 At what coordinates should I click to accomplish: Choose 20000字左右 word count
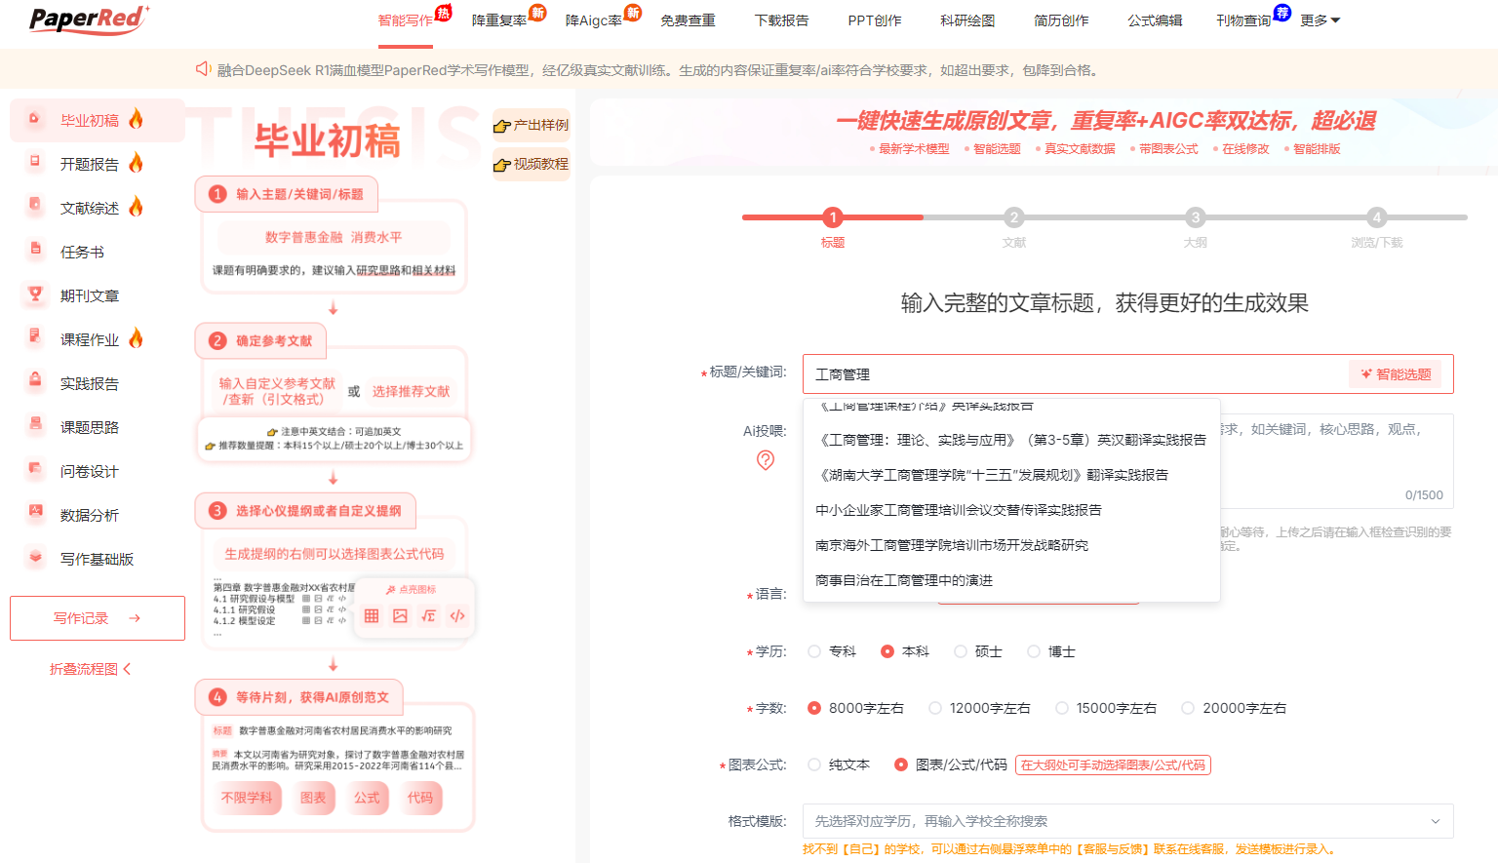1233,708
